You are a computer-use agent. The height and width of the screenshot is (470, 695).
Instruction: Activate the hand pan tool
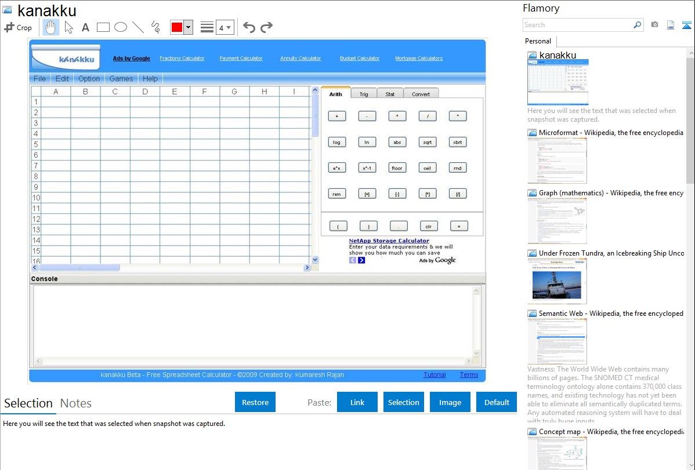(x=50, y=27)
